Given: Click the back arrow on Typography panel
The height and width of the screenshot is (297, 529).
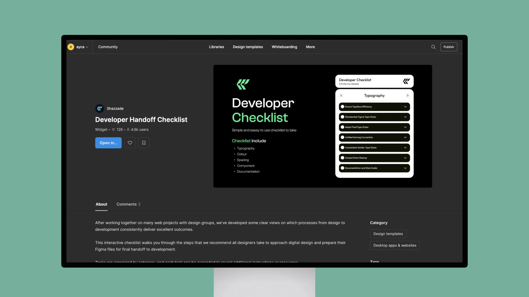Looking at the screenshot, I should click(x=341, y=95).
